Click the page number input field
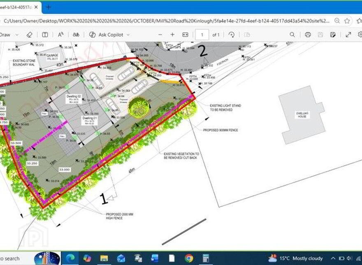Image resolution: width=362 pixels, height=265 pixels. coord(202,35)
